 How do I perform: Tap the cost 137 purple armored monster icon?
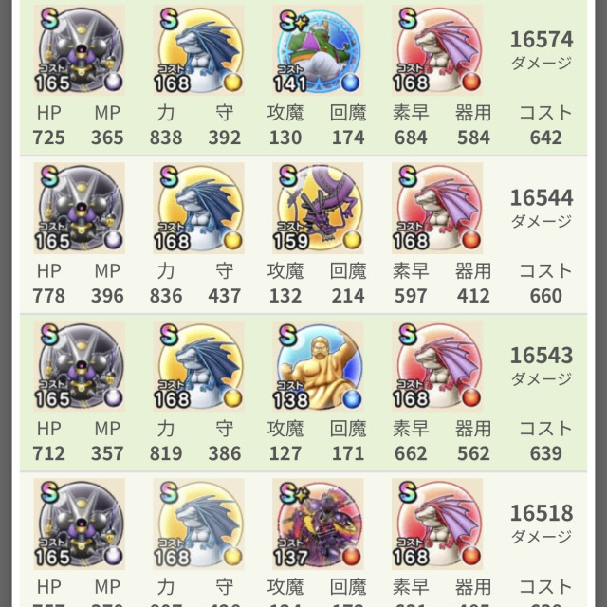[x=318, y=524]
